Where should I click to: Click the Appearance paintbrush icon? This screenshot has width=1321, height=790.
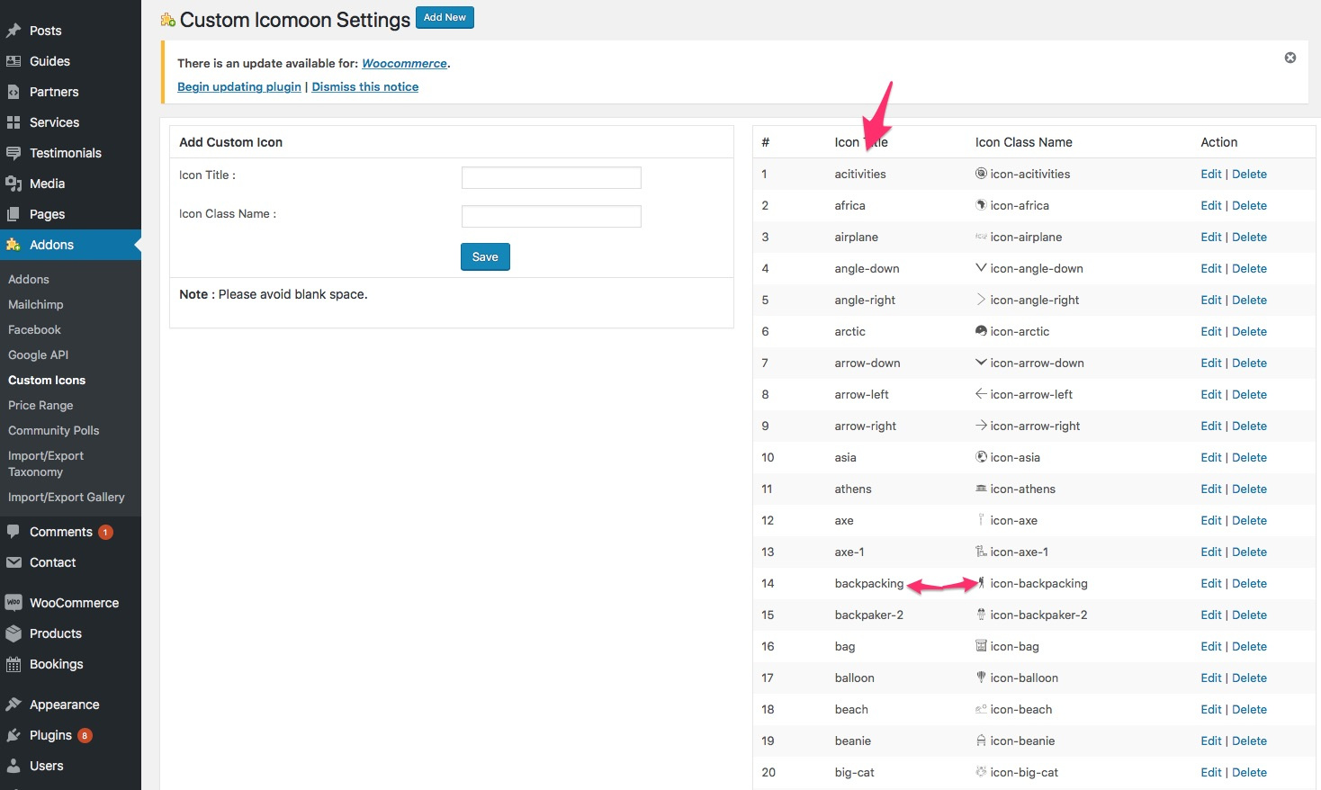click(x=13, y=705)
